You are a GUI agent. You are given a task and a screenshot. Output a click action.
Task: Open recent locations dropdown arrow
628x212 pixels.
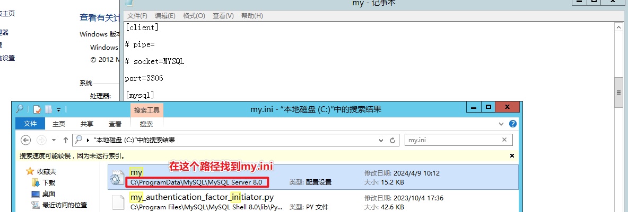pyautogui.click(x=54, y=141)
